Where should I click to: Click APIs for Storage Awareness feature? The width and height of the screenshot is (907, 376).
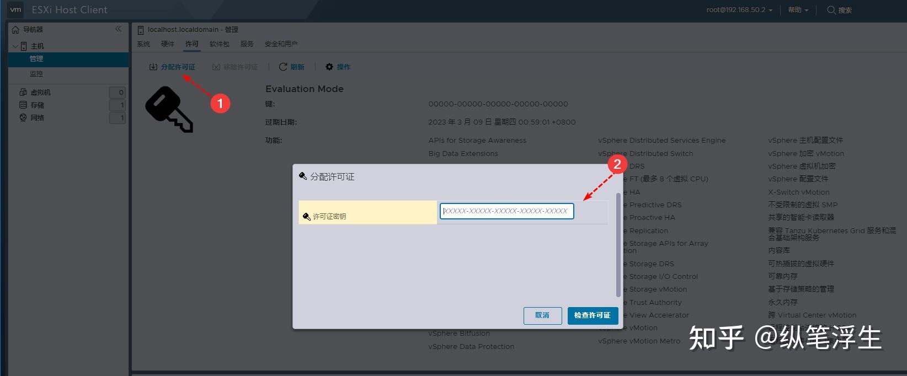tap(477, 141)
